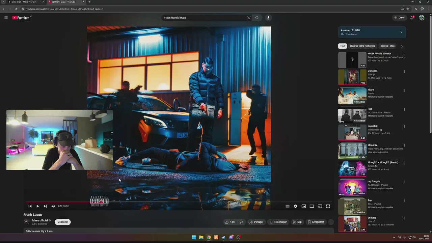This screenshot has height=243, width=432.
Task: Select the Tout filter chip
Action: 343,46
